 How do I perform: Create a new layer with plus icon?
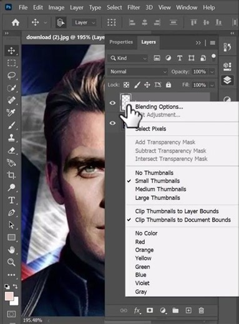tap(188, 310)
